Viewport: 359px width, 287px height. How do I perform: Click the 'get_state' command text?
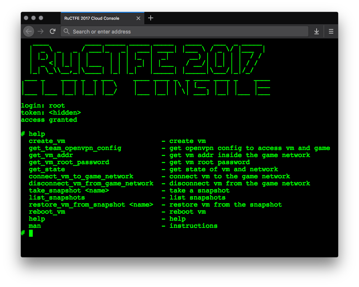(47, 169)
